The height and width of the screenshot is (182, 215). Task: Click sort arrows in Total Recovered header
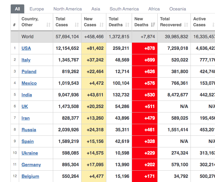(186, 25)
